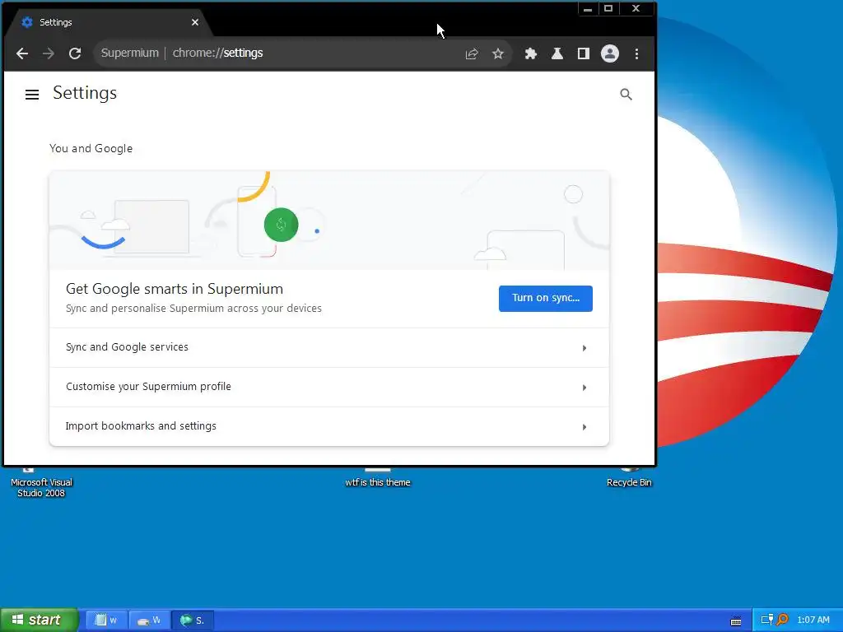Click the network monitor tray icon
The image size is (843, 632).
click(767, 620)
